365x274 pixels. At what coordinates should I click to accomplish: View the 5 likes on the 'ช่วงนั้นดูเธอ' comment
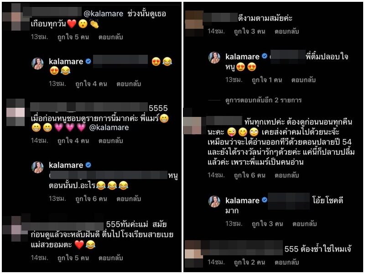(x=73, y=37)
